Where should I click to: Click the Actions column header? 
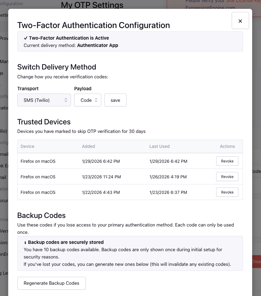[x=227, y=146]
